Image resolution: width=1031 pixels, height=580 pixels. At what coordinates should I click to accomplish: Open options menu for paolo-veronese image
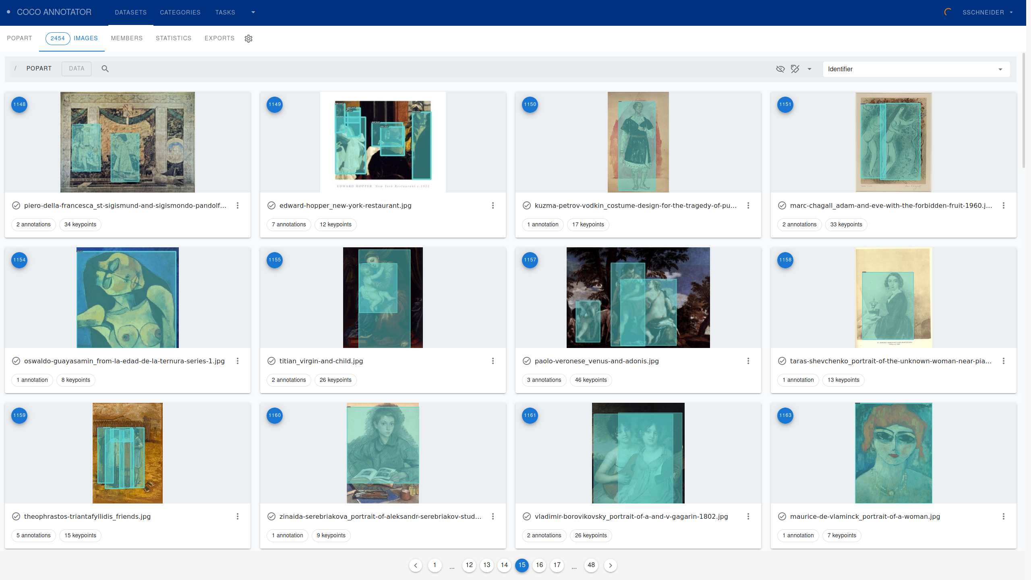pyautogui.click(x=748, y=361)
